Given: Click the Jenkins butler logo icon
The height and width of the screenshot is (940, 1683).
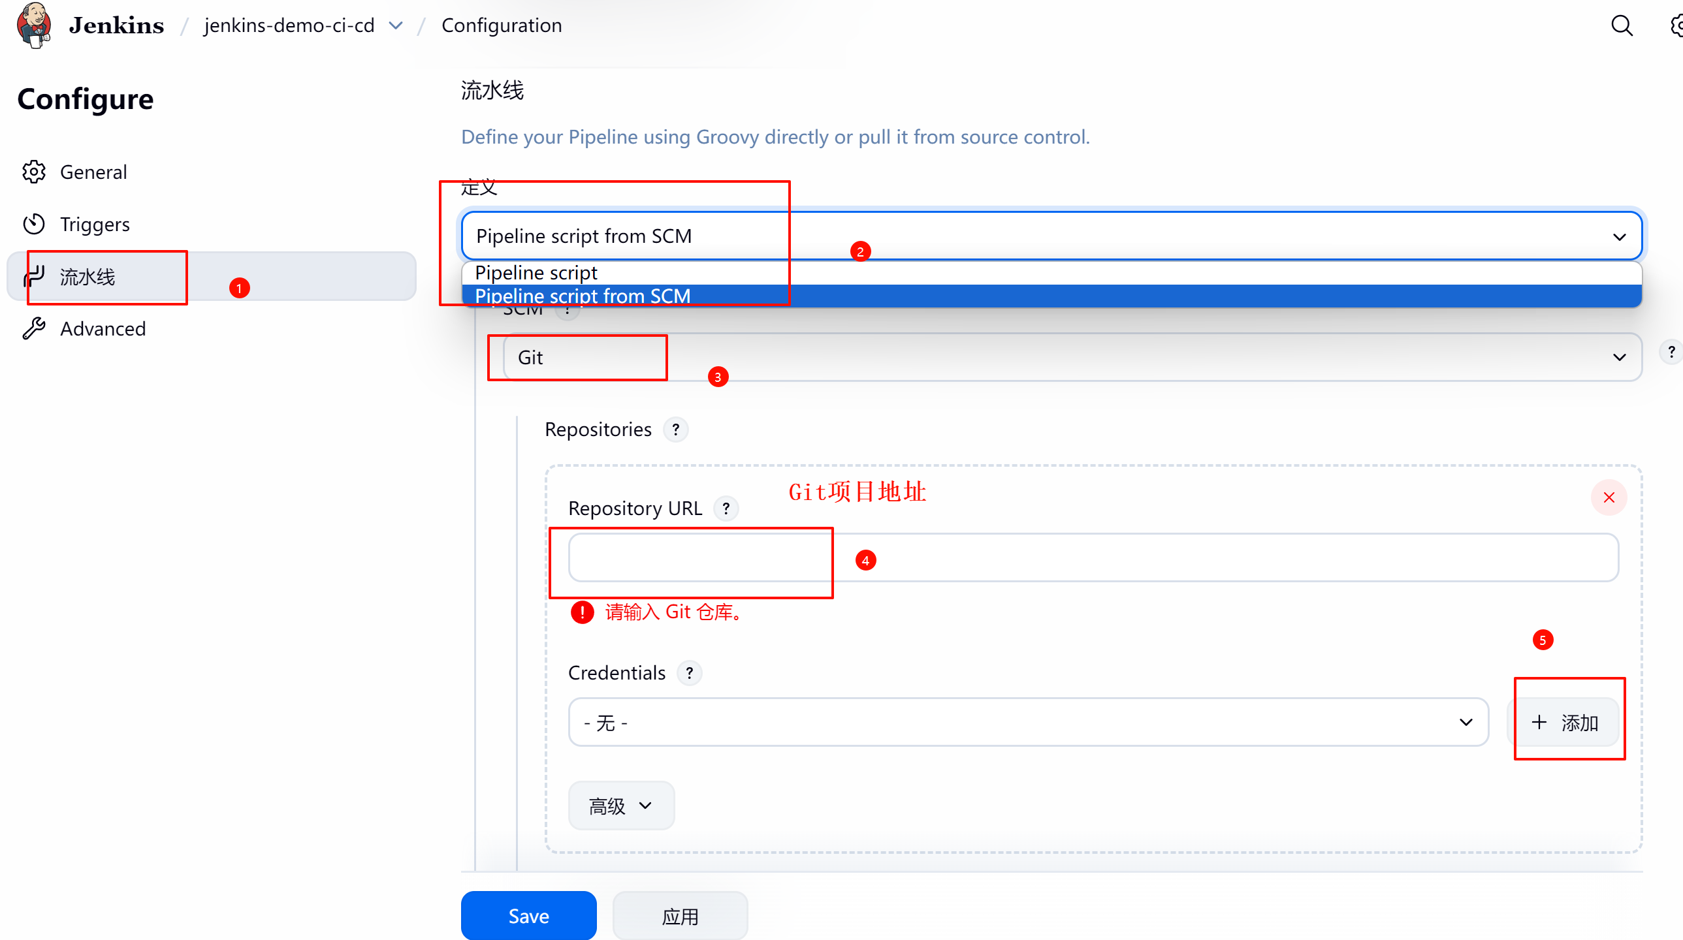Looking at the screenshot, I should tap(34, 25).
